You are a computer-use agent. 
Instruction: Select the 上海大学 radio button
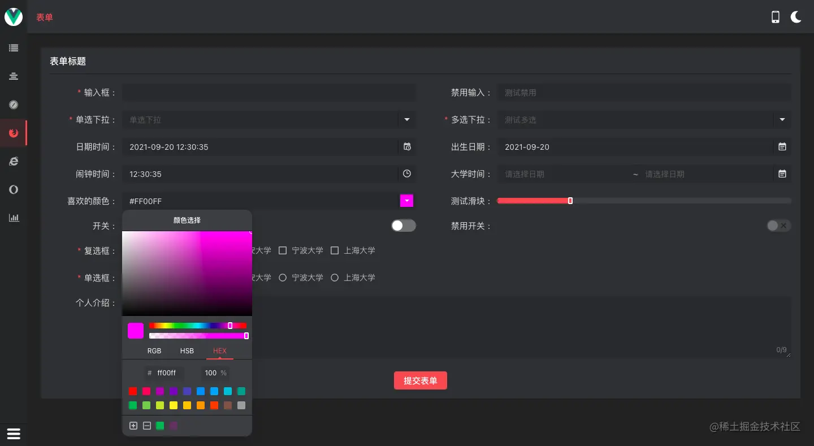coord(334,277)
